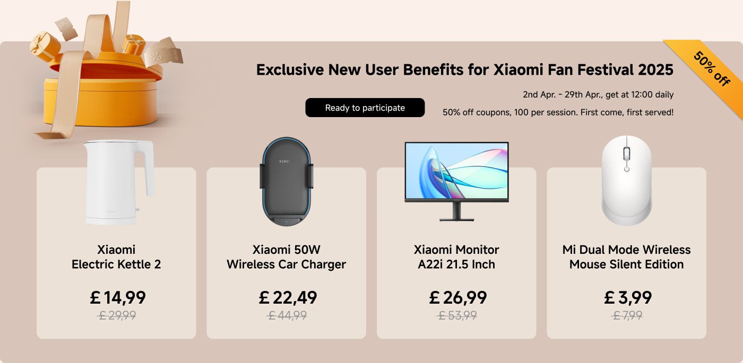Click the yellow gift box illustration
The height and width of the screenshot is (363, 743).
point(101,72)
